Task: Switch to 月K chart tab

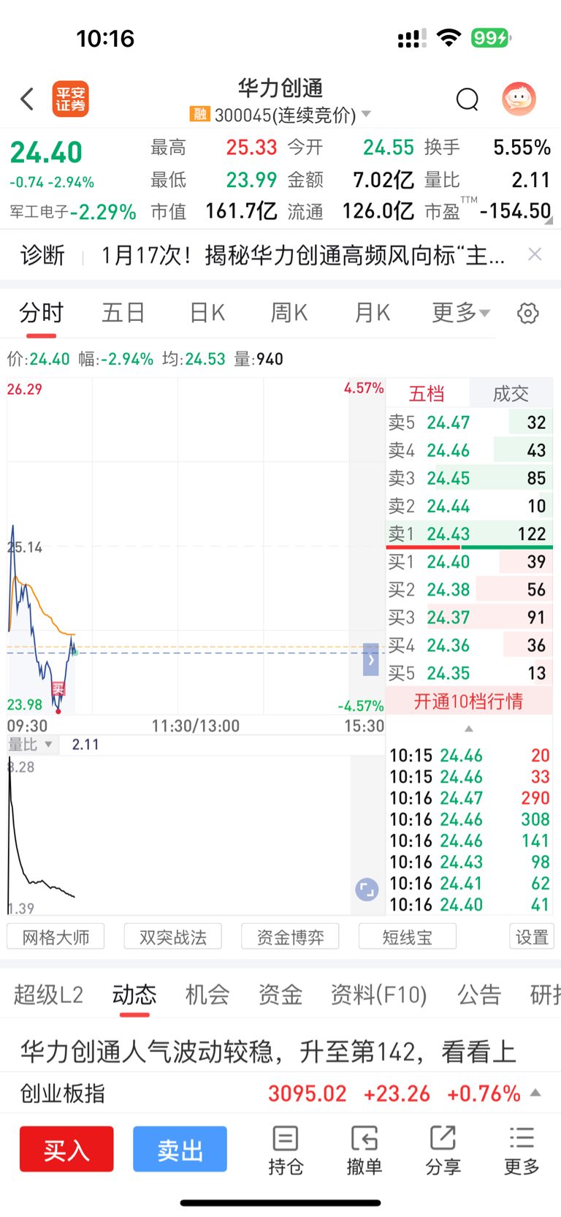Action: tap(372, 313)
